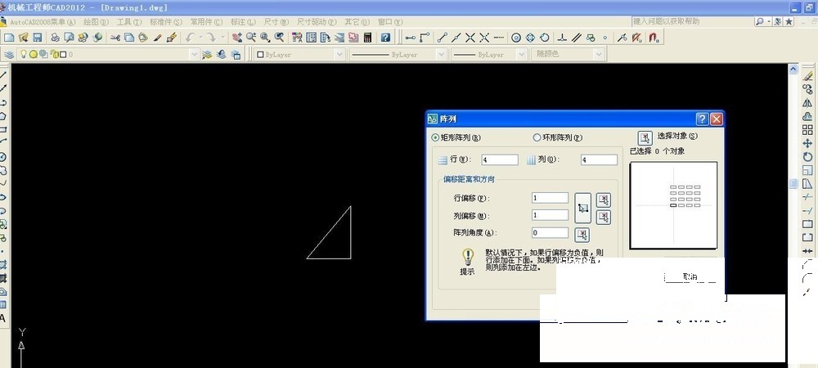Click the 行 rows input field
Screen dimensions: 818x368
coord(499,160)
